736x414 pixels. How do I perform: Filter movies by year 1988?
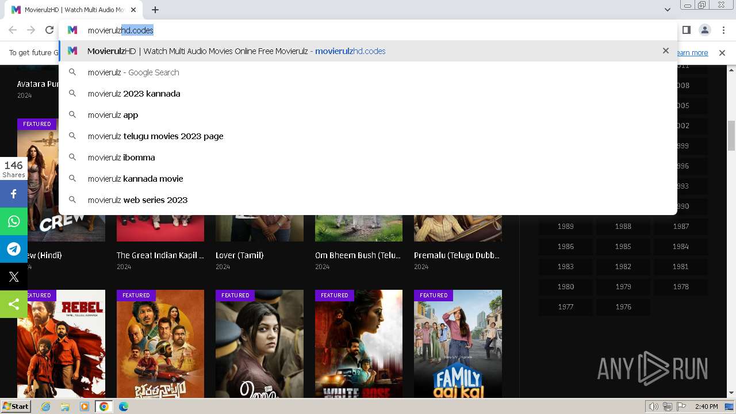(623, 227)
